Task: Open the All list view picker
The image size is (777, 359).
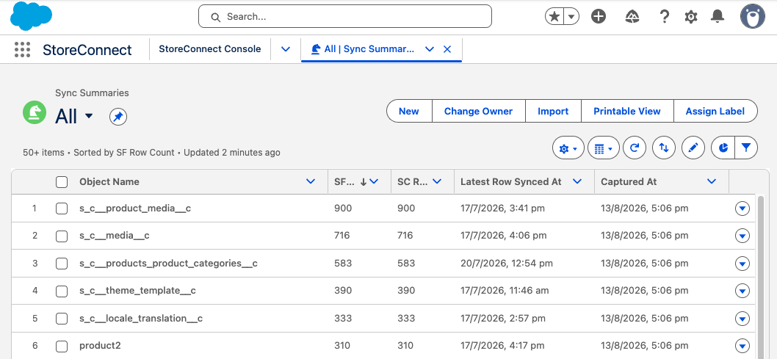Action: 74,117
